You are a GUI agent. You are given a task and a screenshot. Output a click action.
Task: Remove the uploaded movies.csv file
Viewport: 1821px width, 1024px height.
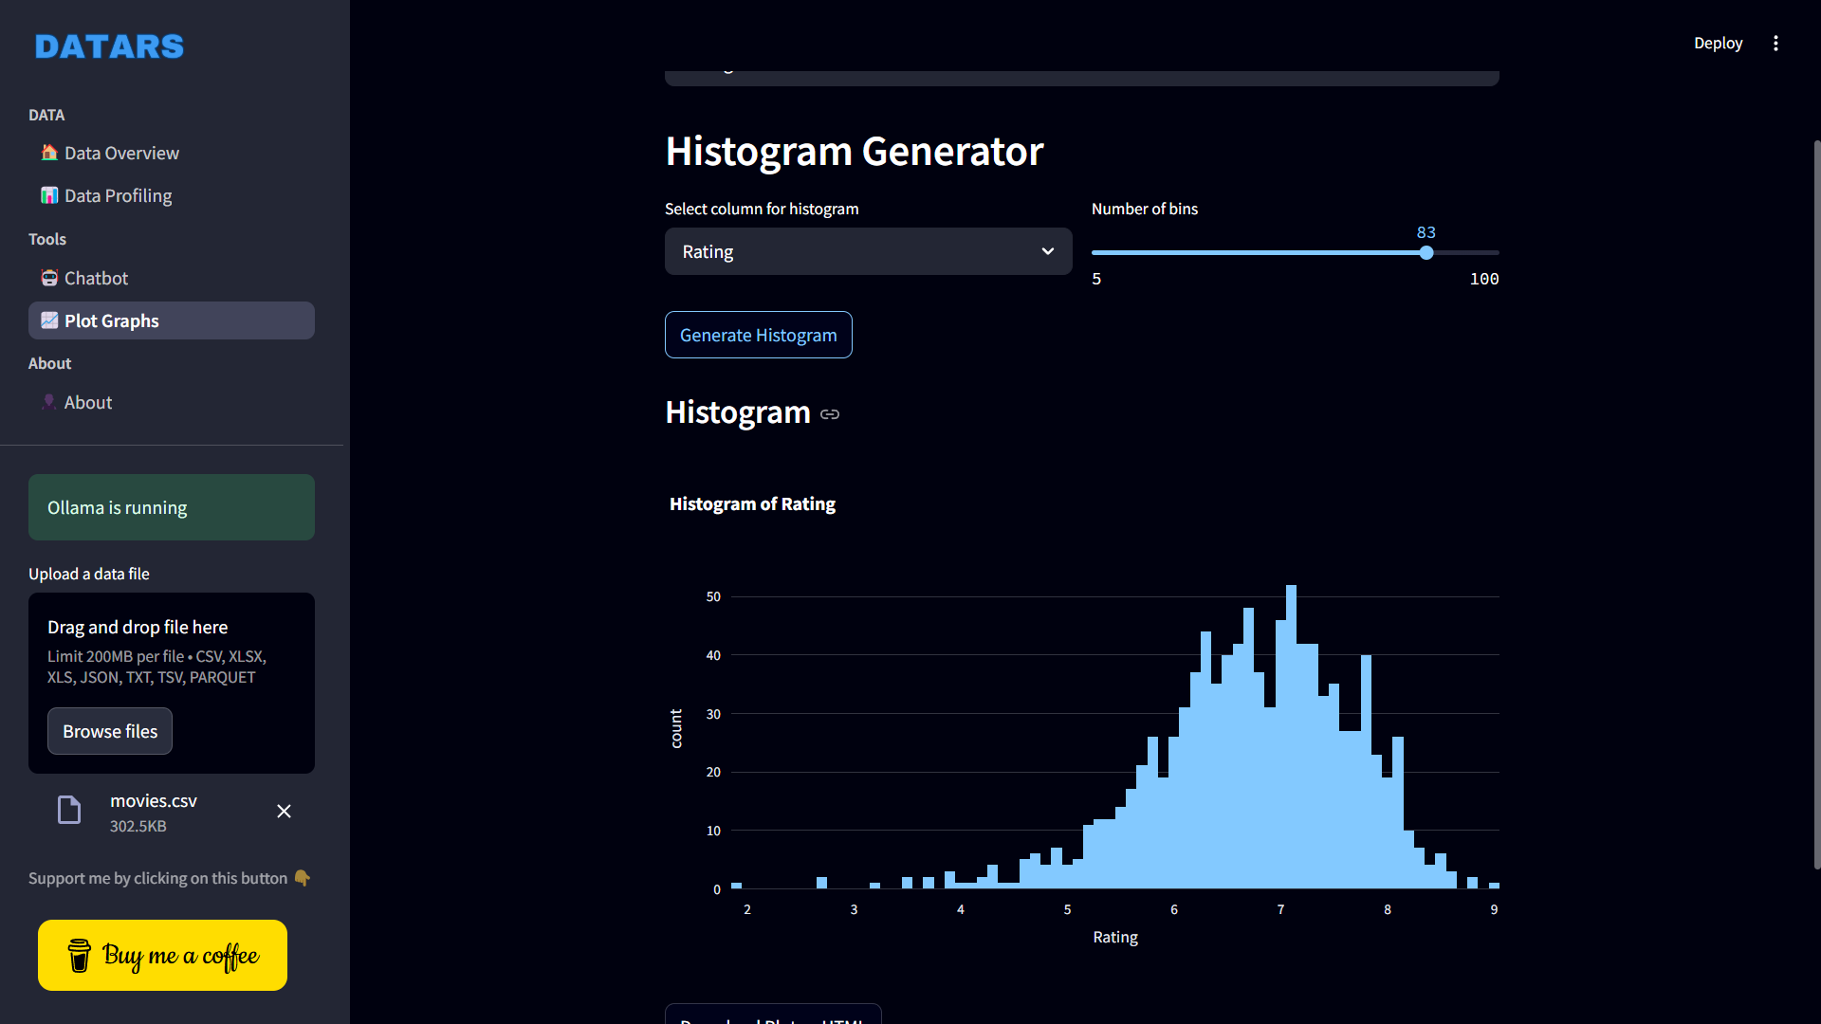click(x=284, y=812)
